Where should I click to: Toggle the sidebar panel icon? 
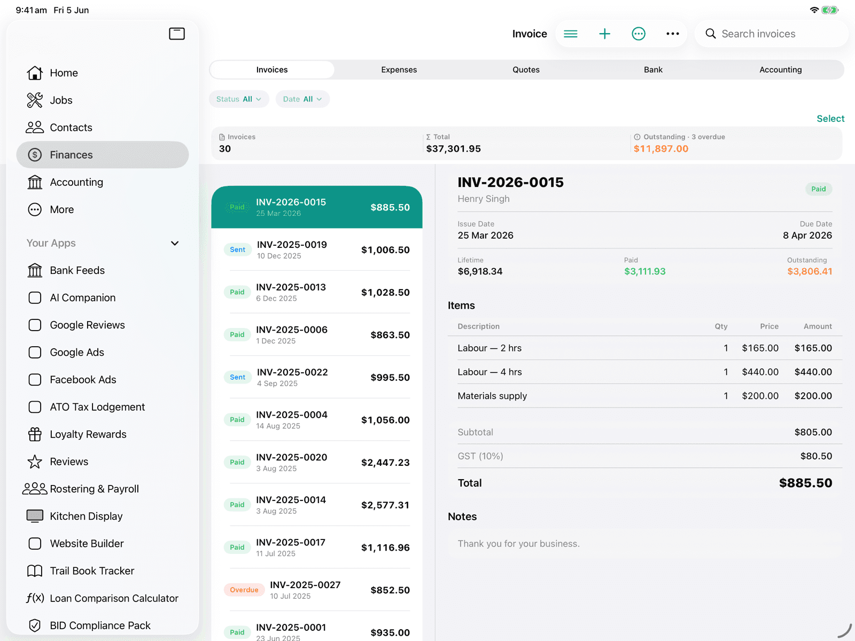pos(177,34)
